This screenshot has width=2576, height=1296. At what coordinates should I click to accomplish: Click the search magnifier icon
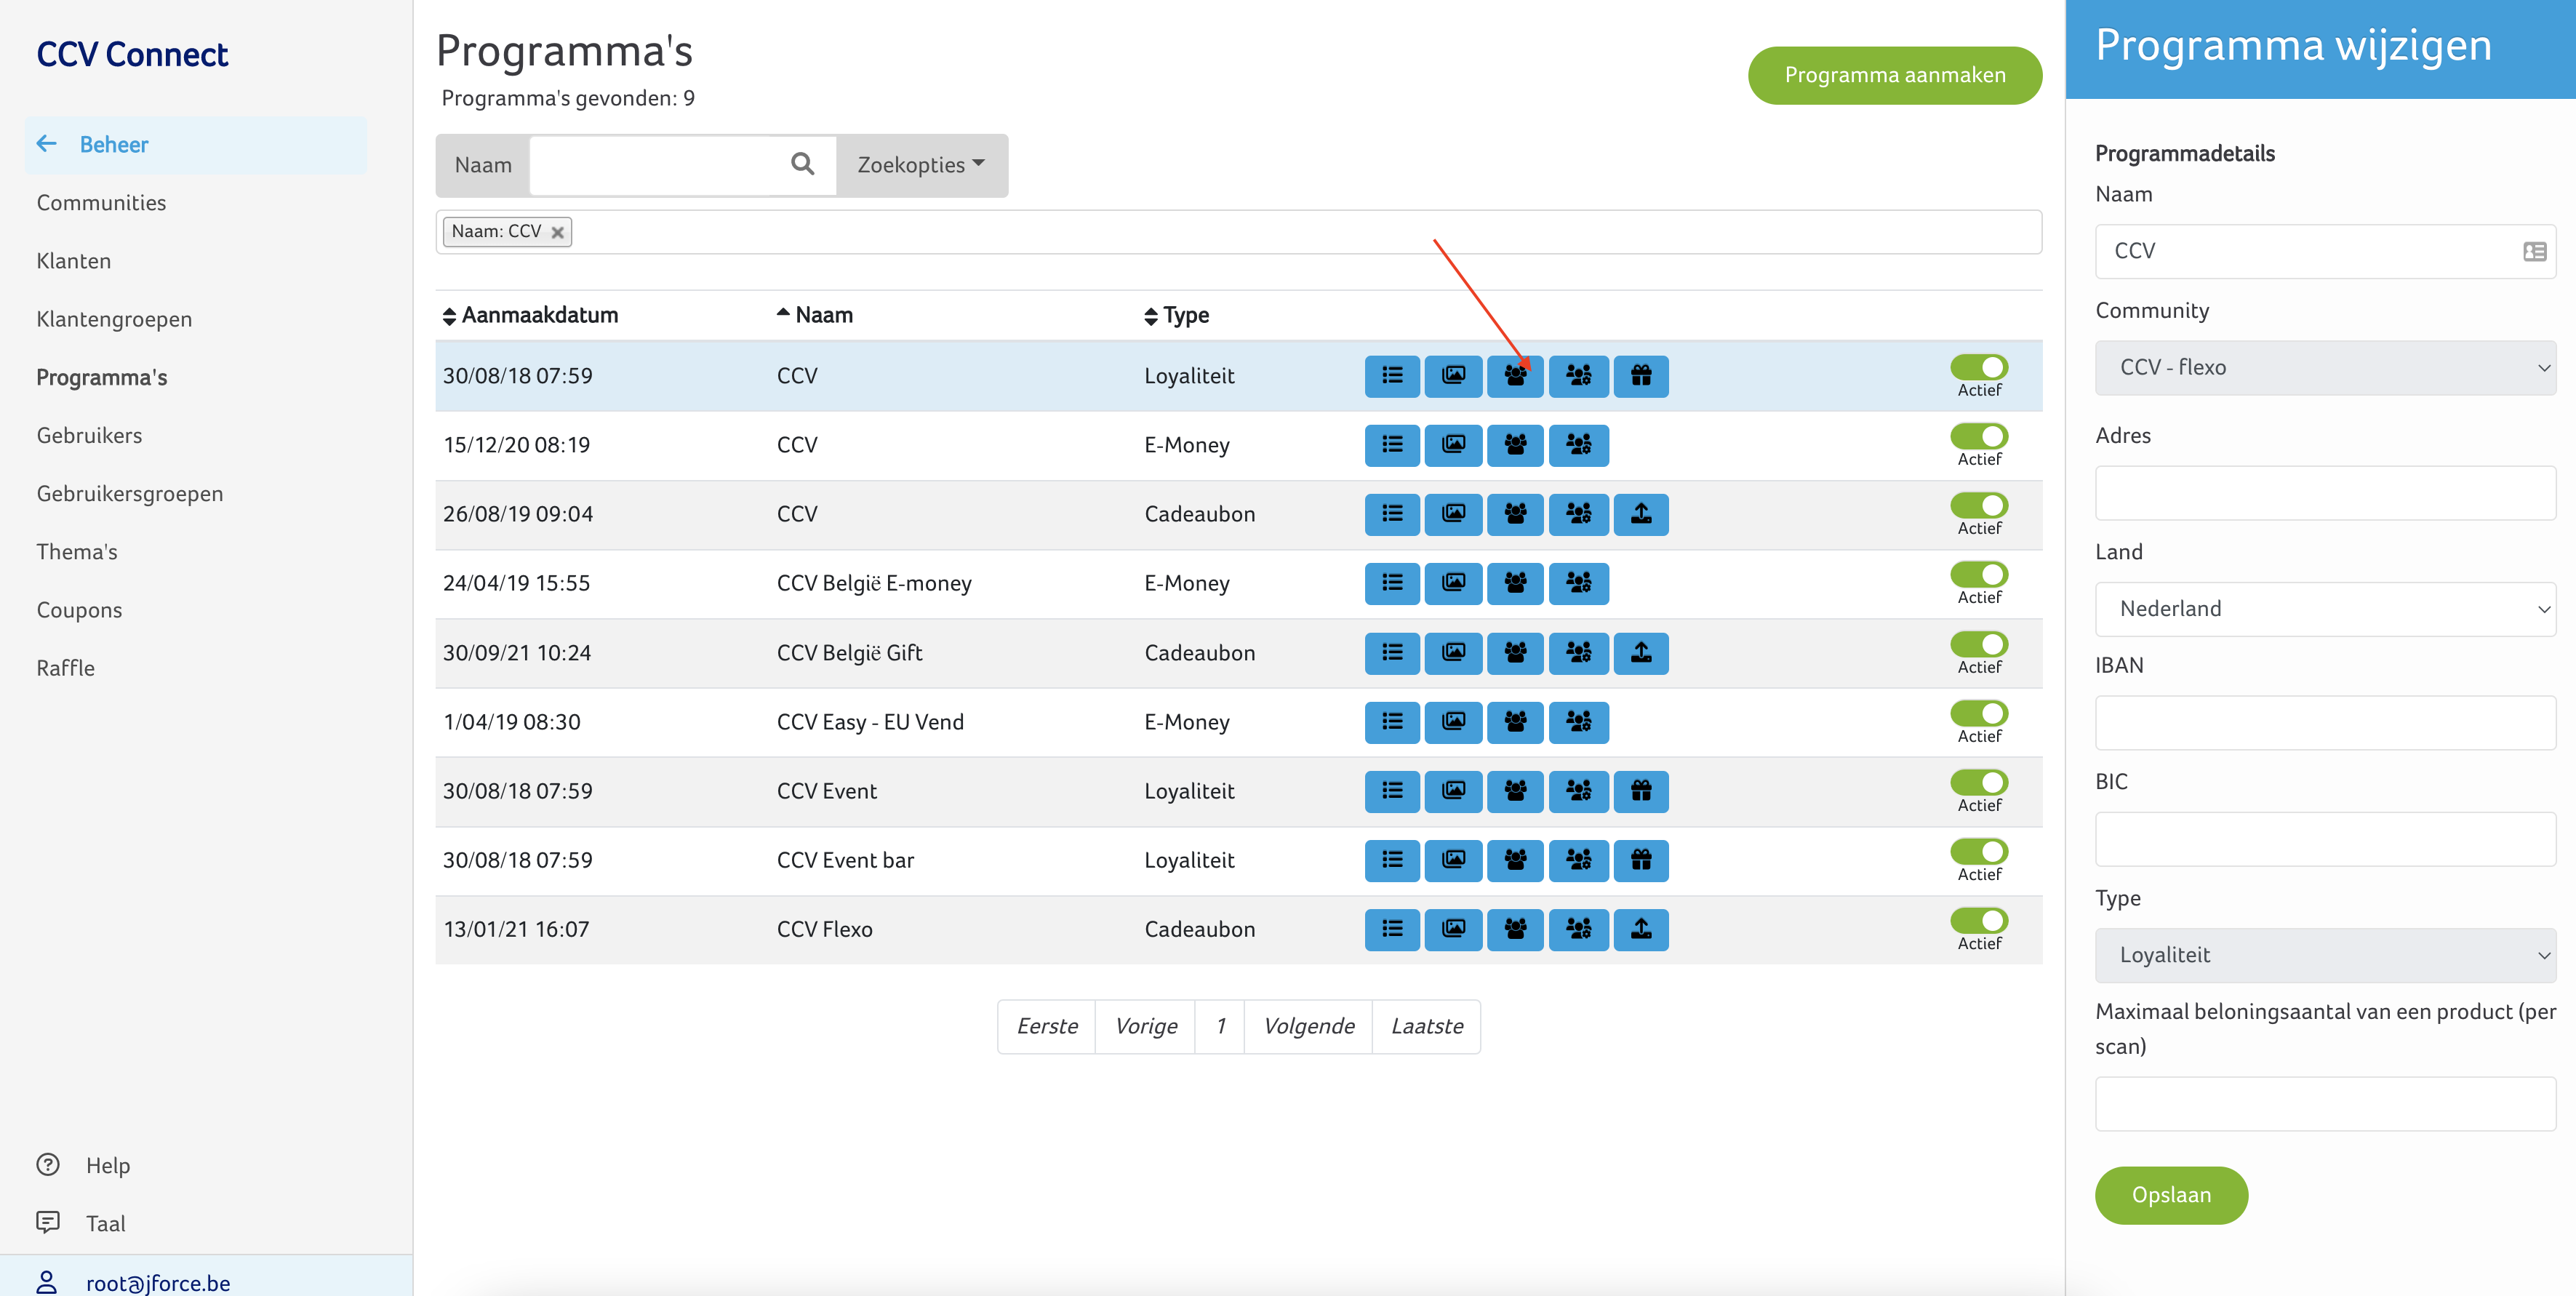(802, 164)
